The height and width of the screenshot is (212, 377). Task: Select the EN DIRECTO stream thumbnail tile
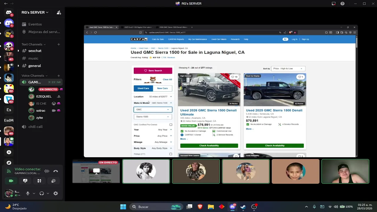pyautogui.click(x=96, y=171)
